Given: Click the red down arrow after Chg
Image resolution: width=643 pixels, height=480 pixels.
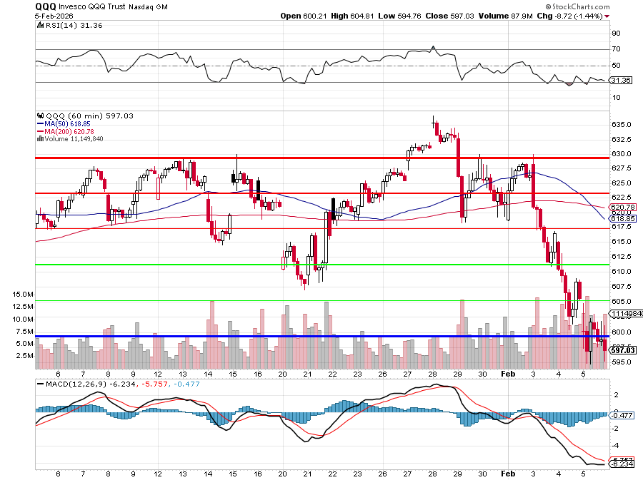Looking at the screenshot, I should coord(607,16).
